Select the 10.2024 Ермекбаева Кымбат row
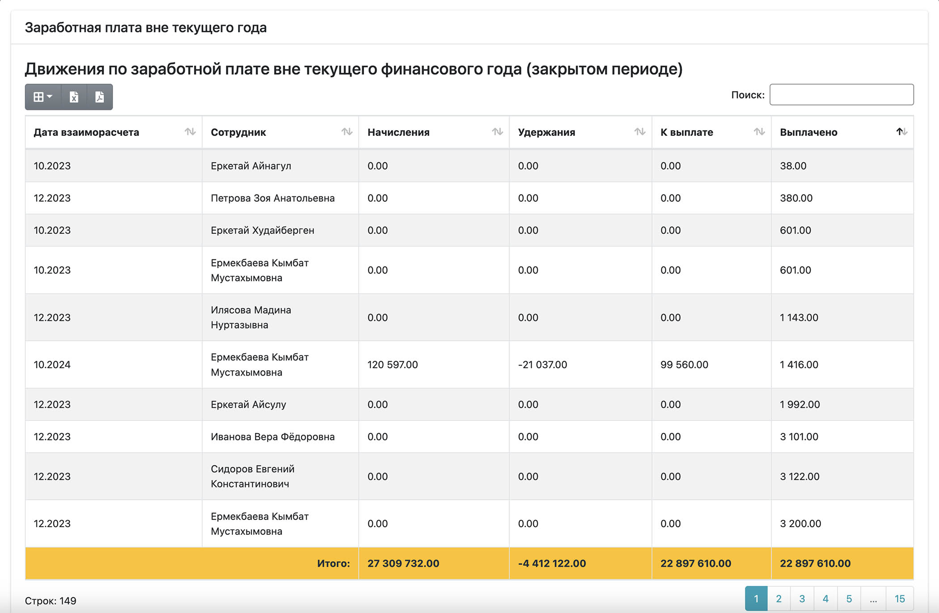This screenshot has width=939, height=613. 469,365
